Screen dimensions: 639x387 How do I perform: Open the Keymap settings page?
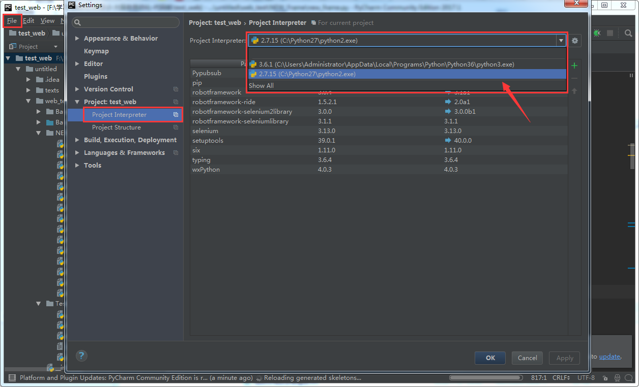pyautogui.click(x=96, y=51)
